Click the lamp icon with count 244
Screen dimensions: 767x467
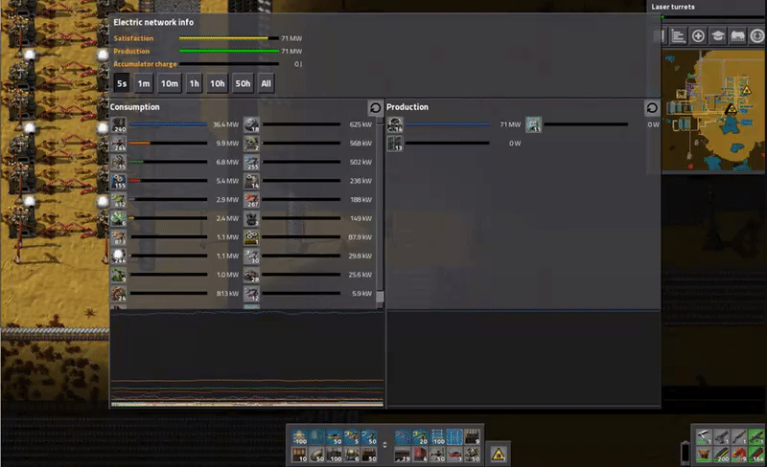click(x=118, y=256)
